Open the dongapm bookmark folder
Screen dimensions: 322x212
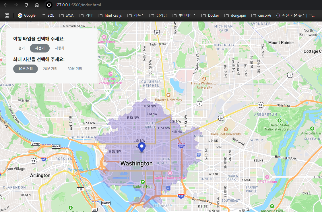(235, 15)
